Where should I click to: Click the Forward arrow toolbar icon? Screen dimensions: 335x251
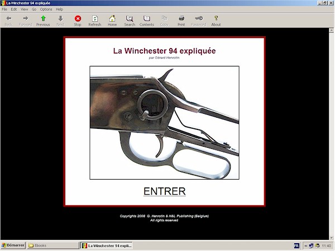(26, 18)
